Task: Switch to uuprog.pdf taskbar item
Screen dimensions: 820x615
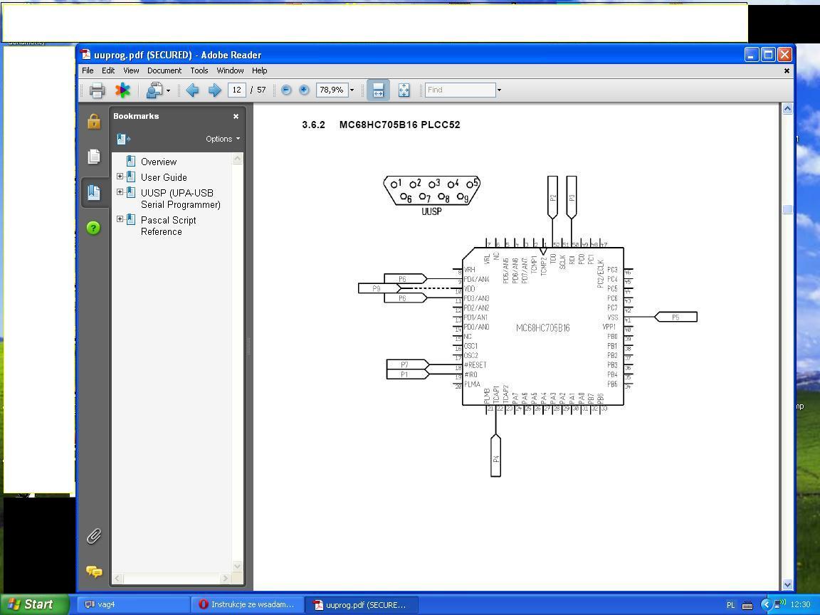Action: coord(362,604)
